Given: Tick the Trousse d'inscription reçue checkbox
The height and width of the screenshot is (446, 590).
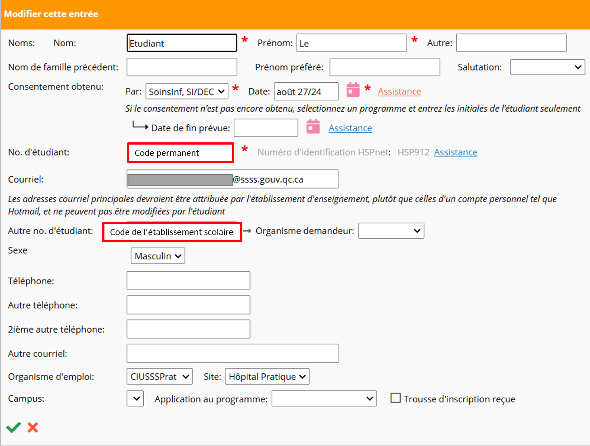Looking at the screenshot, I should tap(396, 398).
